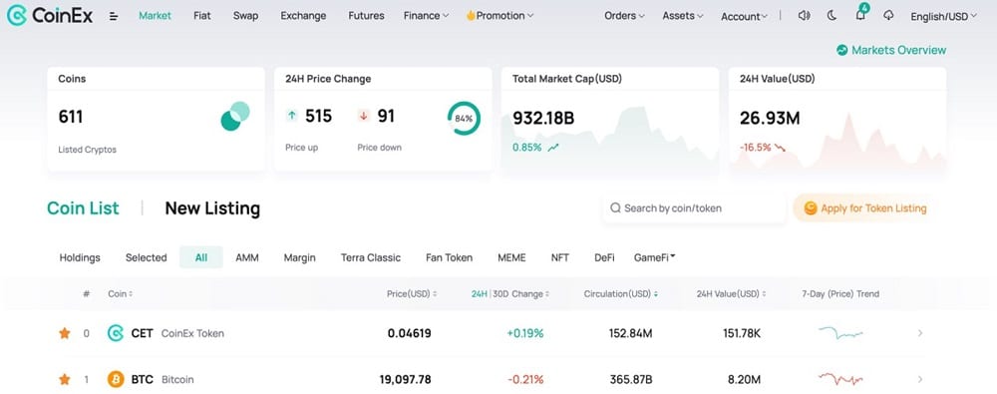This screenshot has height=394, width=997.
Task: Click the announcements speaker icon
Action: [x=804, y=16]
